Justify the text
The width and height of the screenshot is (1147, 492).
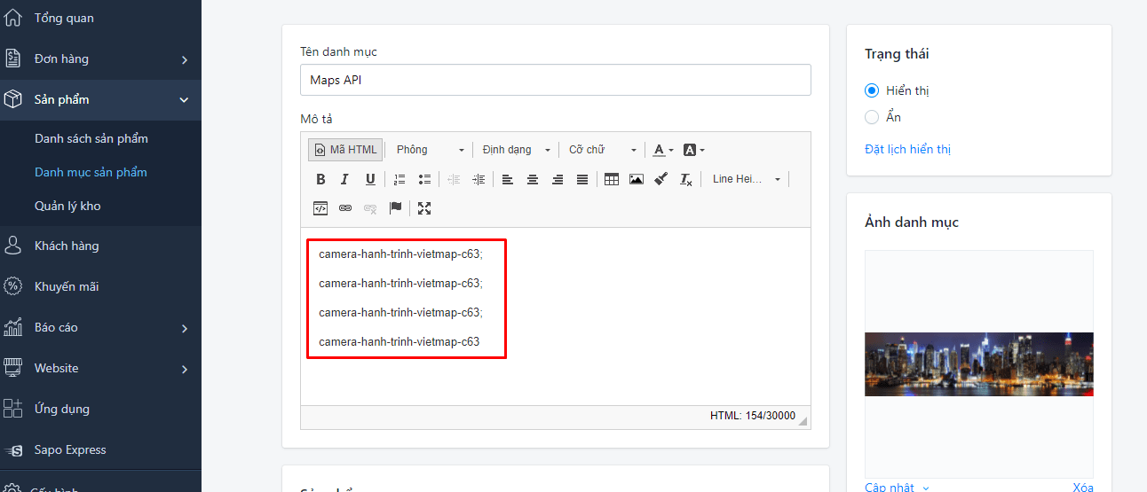click(x=582, y=179)
